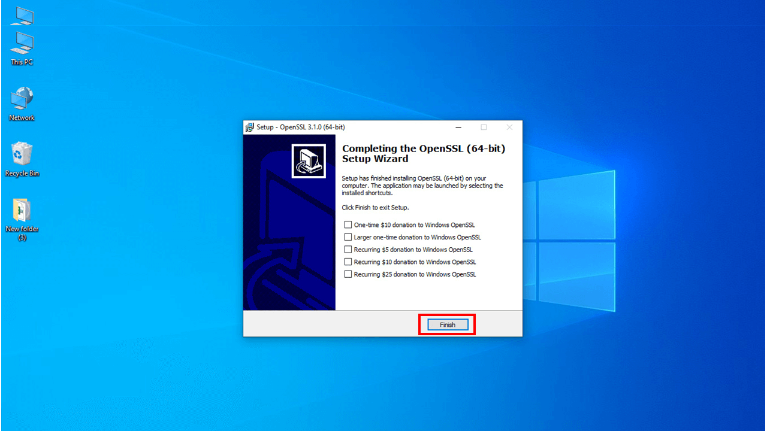The height and width of the screenshot is (431, 767).
Task: Select the This PC desktop icon
Action: tap(22, 48)
